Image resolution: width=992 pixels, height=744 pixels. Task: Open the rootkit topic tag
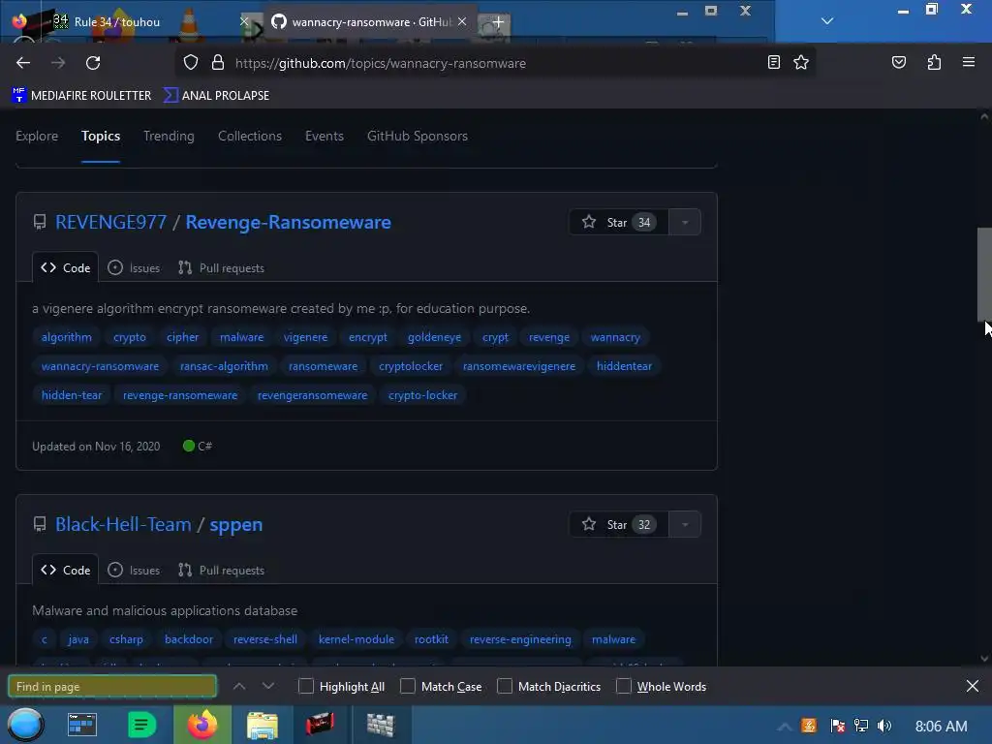(x=431, y=639)
